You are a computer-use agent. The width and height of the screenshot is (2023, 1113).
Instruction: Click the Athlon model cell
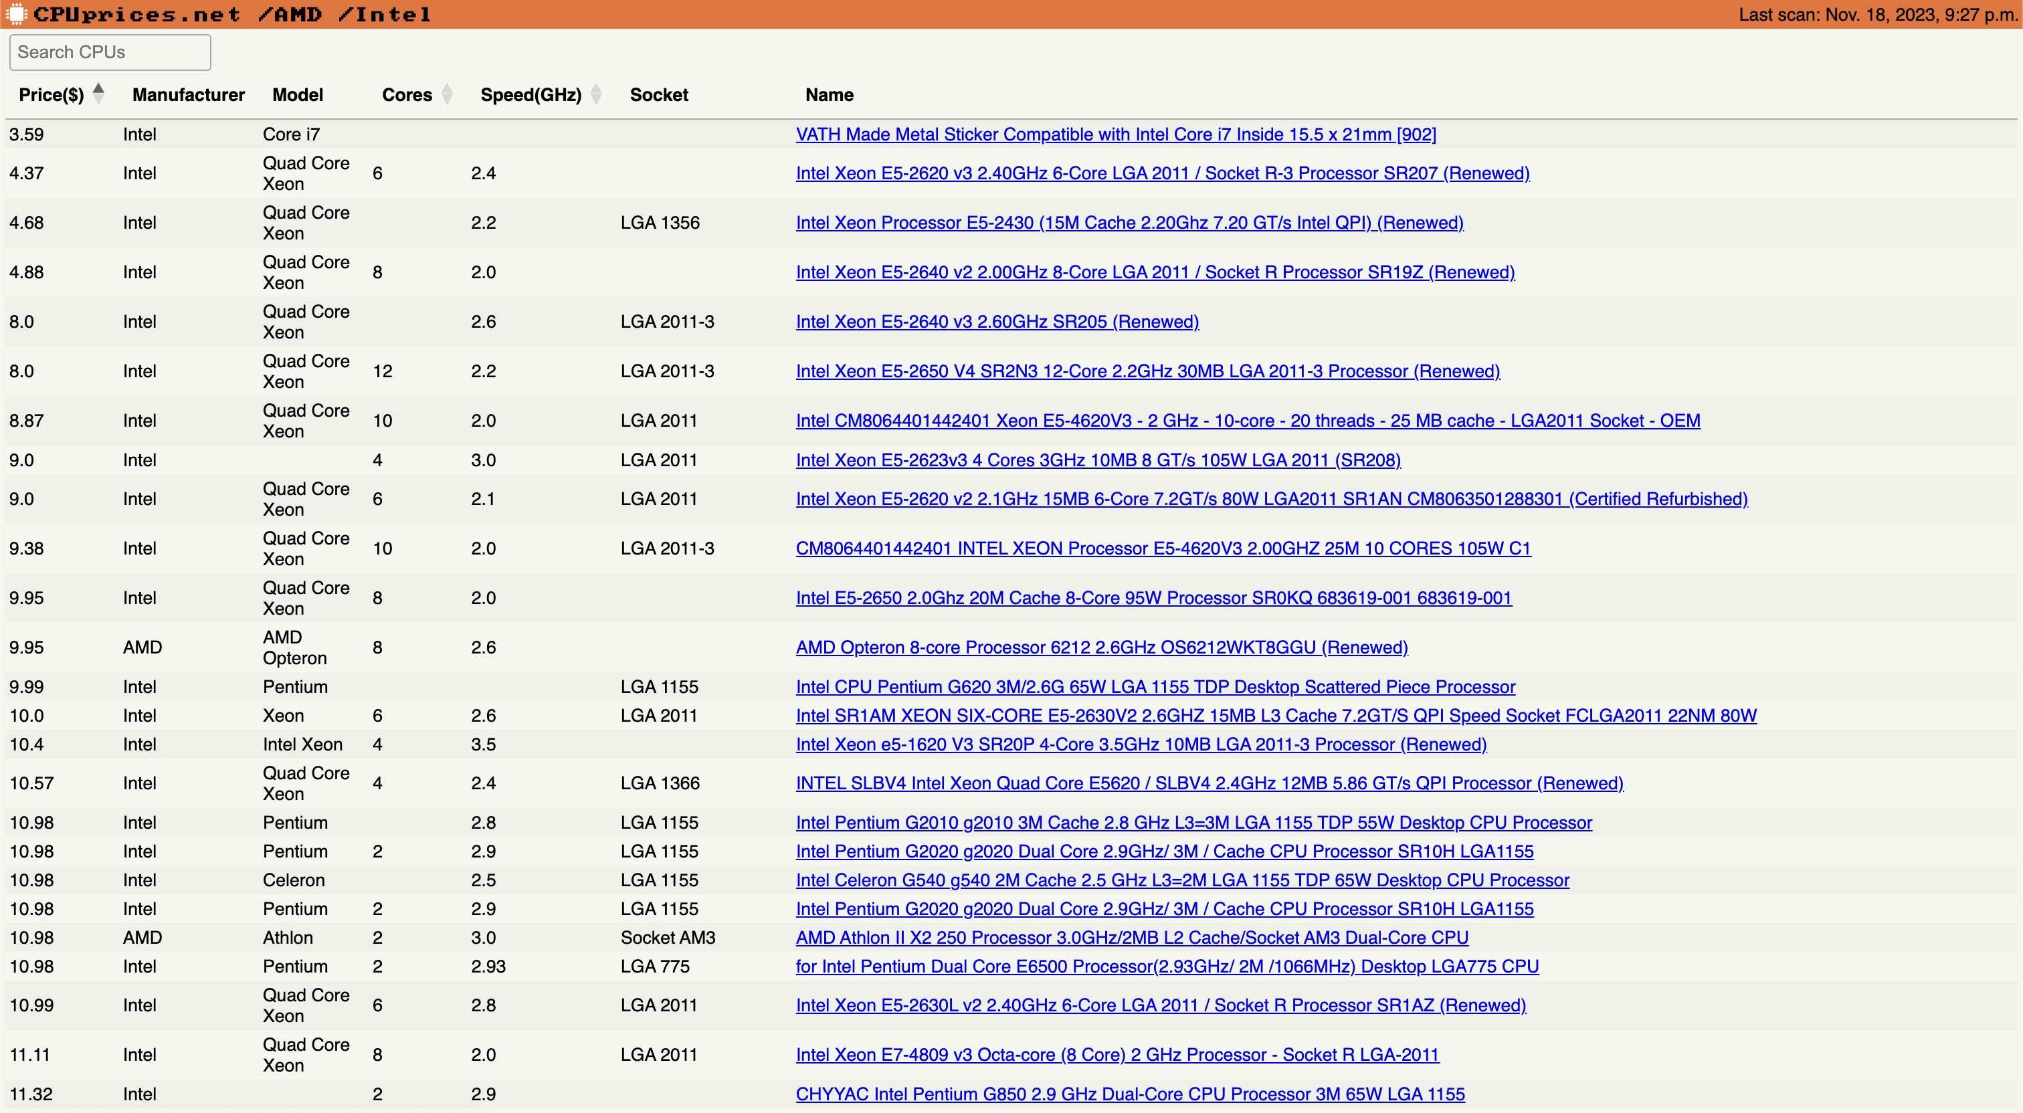tap(288, 937)
